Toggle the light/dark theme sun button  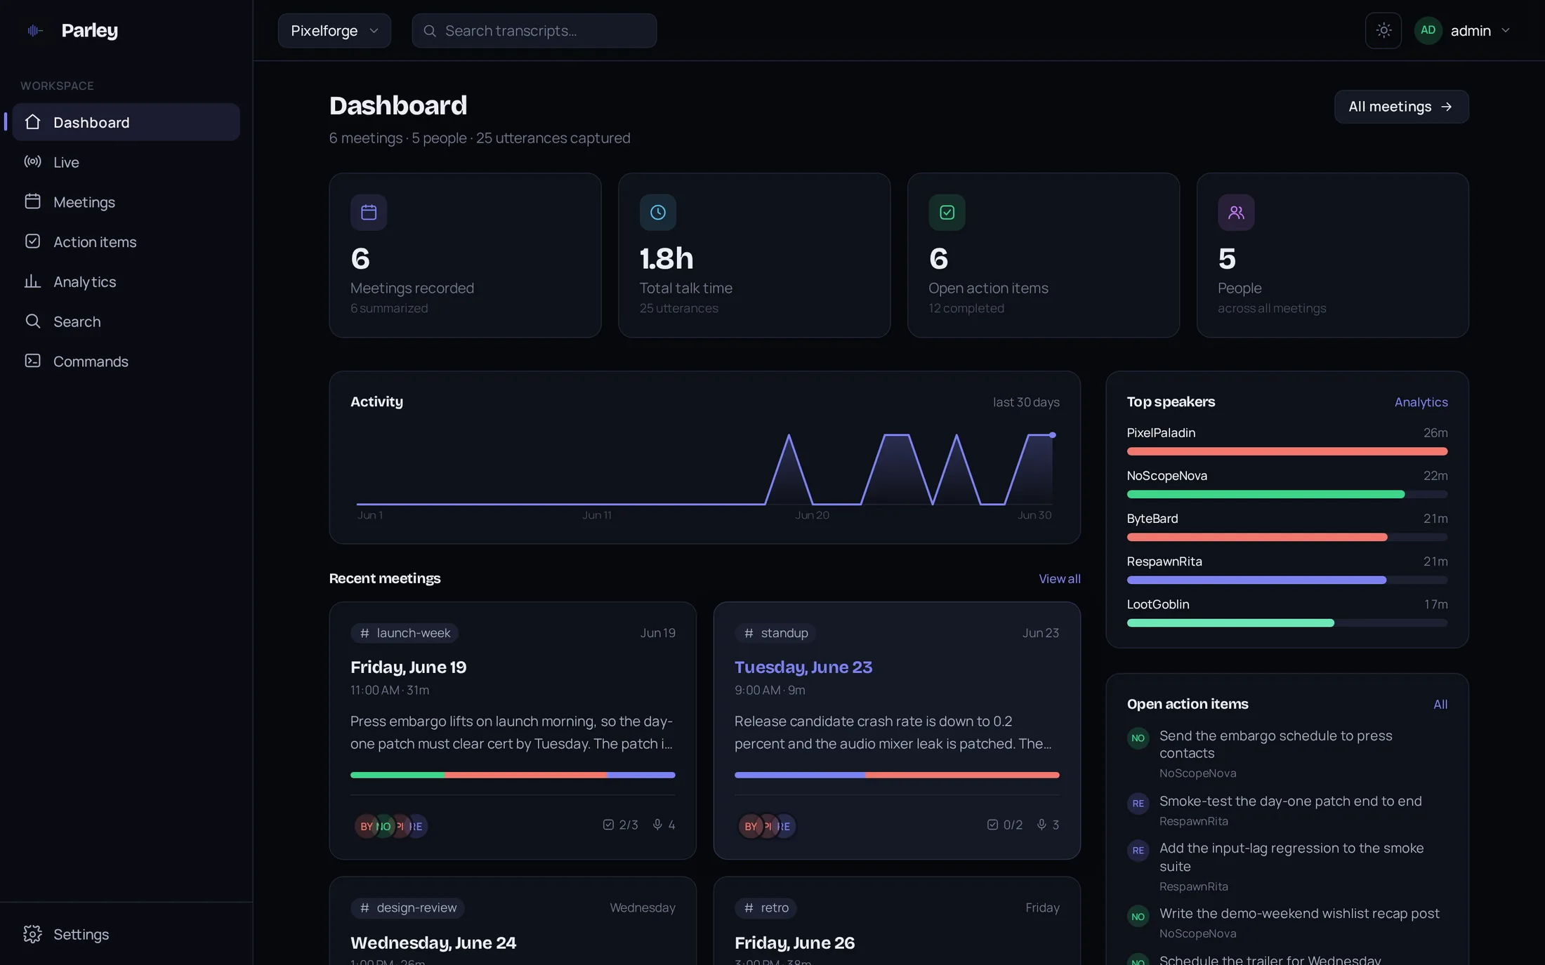click(x=1383, y=30)
